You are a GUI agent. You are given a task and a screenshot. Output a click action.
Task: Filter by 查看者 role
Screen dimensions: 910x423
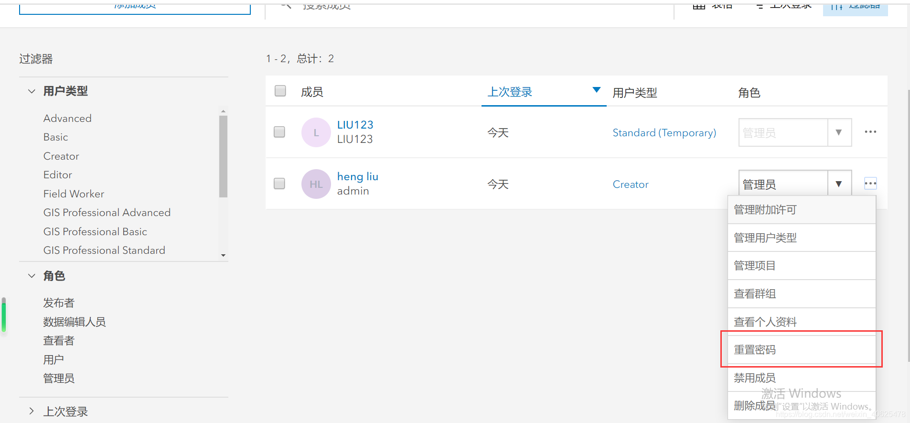point(59,341)
